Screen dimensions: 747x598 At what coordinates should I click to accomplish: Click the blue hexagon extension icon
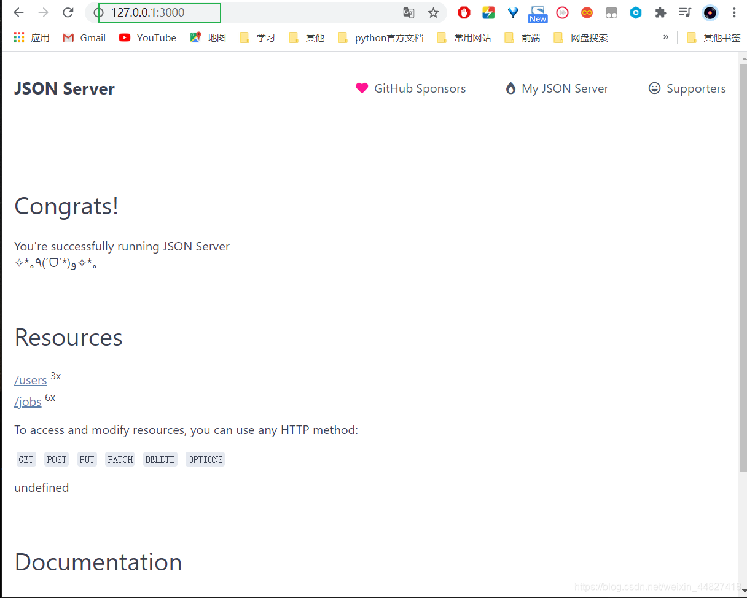click(x=636, y=12)
